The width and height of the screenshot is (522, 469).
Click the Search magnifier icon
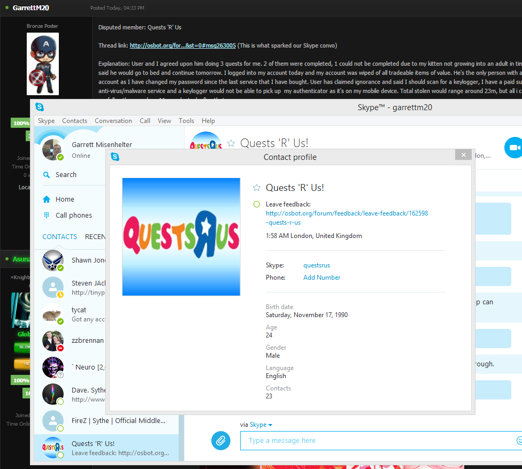point(47,175)
